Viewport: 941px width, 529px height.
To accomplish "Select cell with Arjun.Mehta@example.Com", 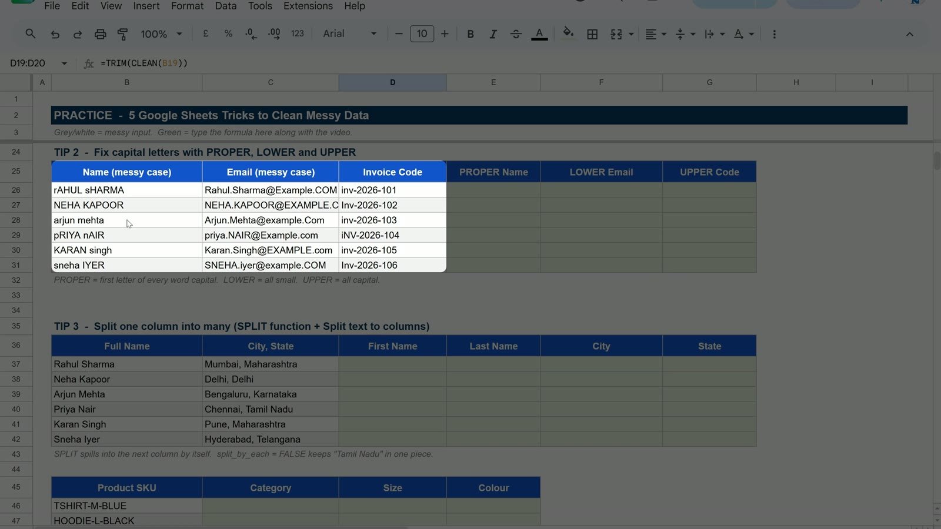I will pos(270,220).
